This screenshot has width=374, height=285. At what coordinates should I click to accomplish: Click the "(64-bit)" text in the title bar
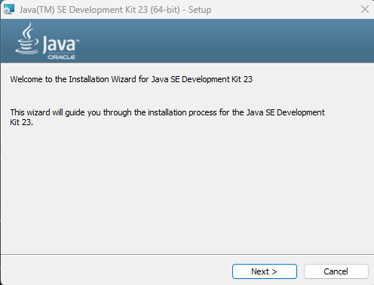(x=165, y=10)
